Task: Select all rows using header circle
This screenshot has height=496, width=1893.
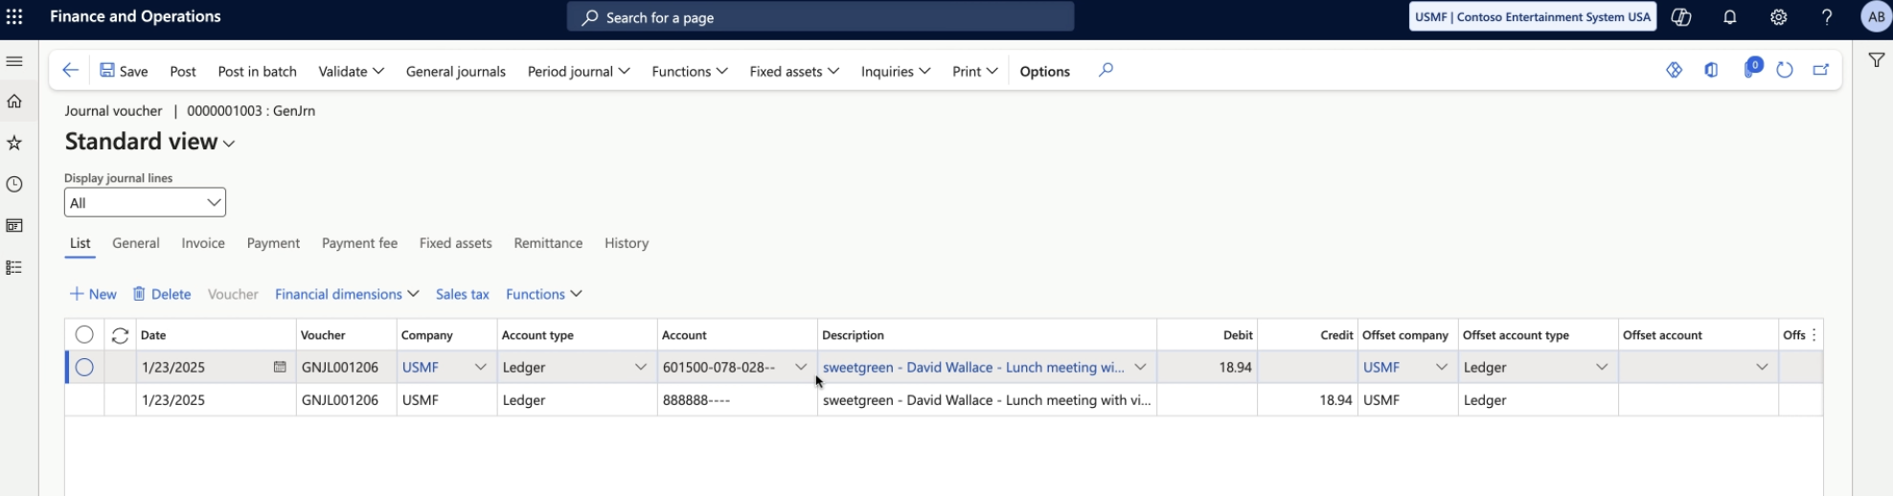Action: point(84,334)
